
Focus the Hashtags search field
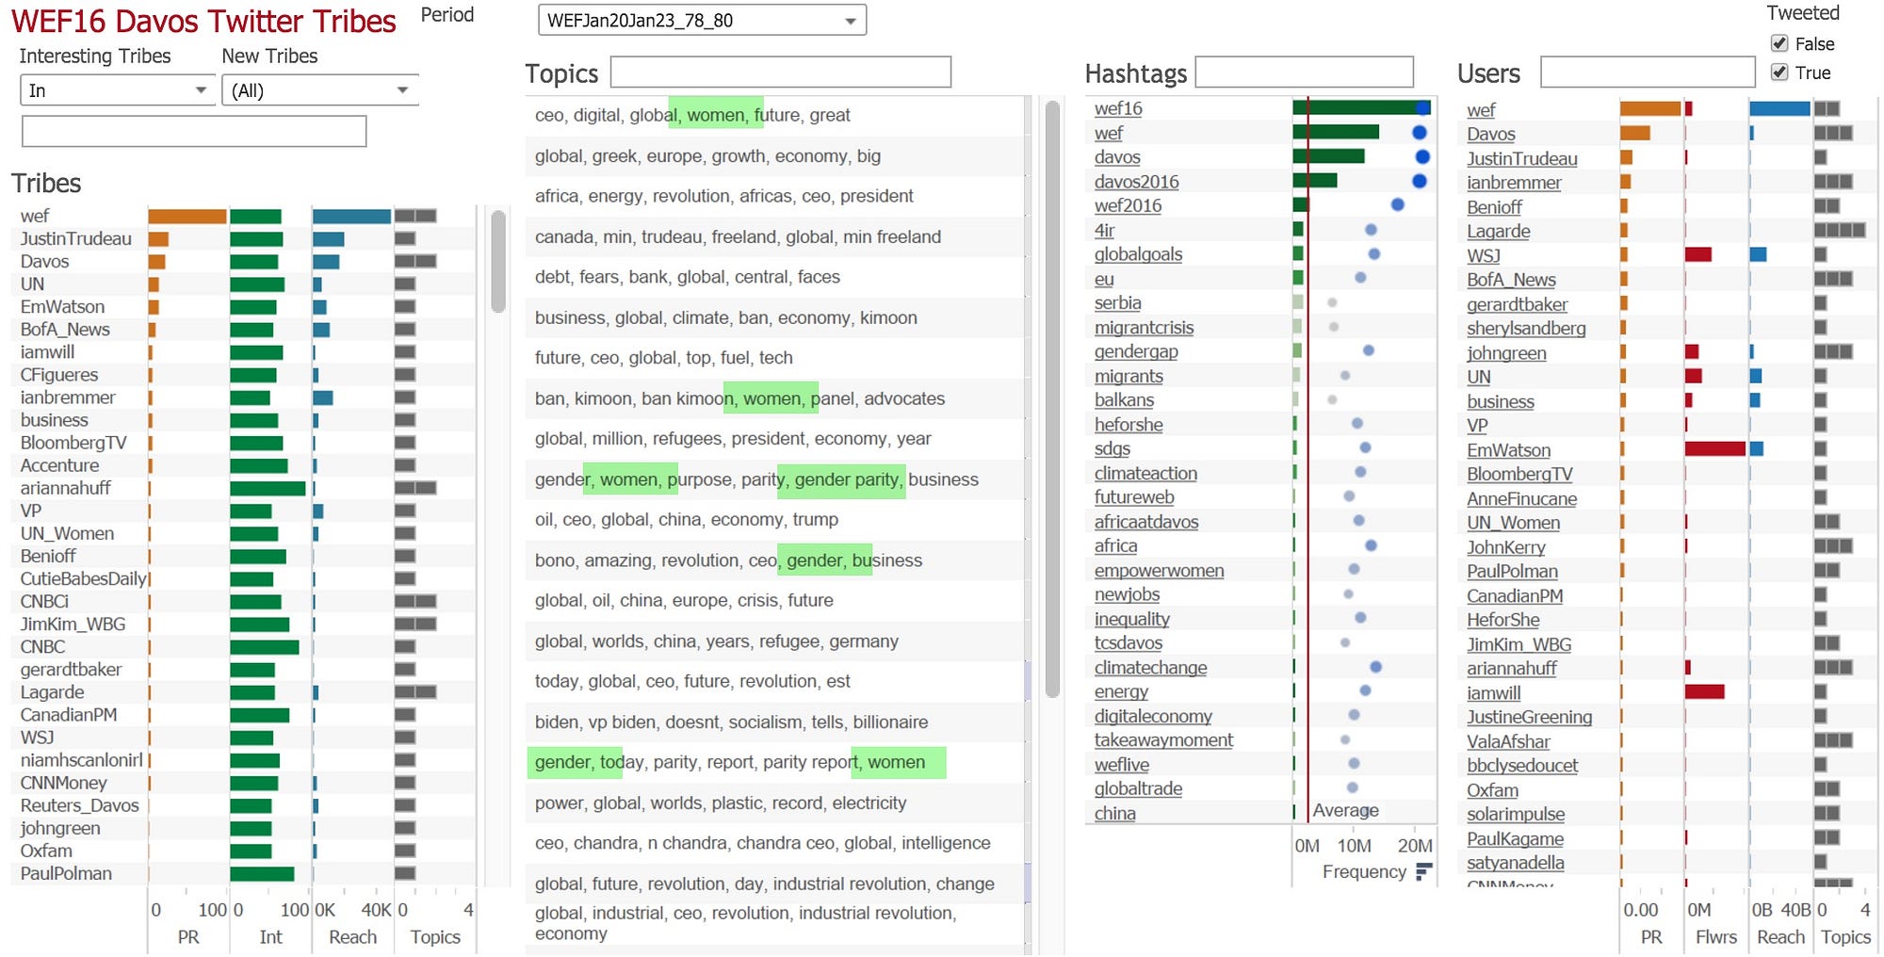pos(1305,73)
